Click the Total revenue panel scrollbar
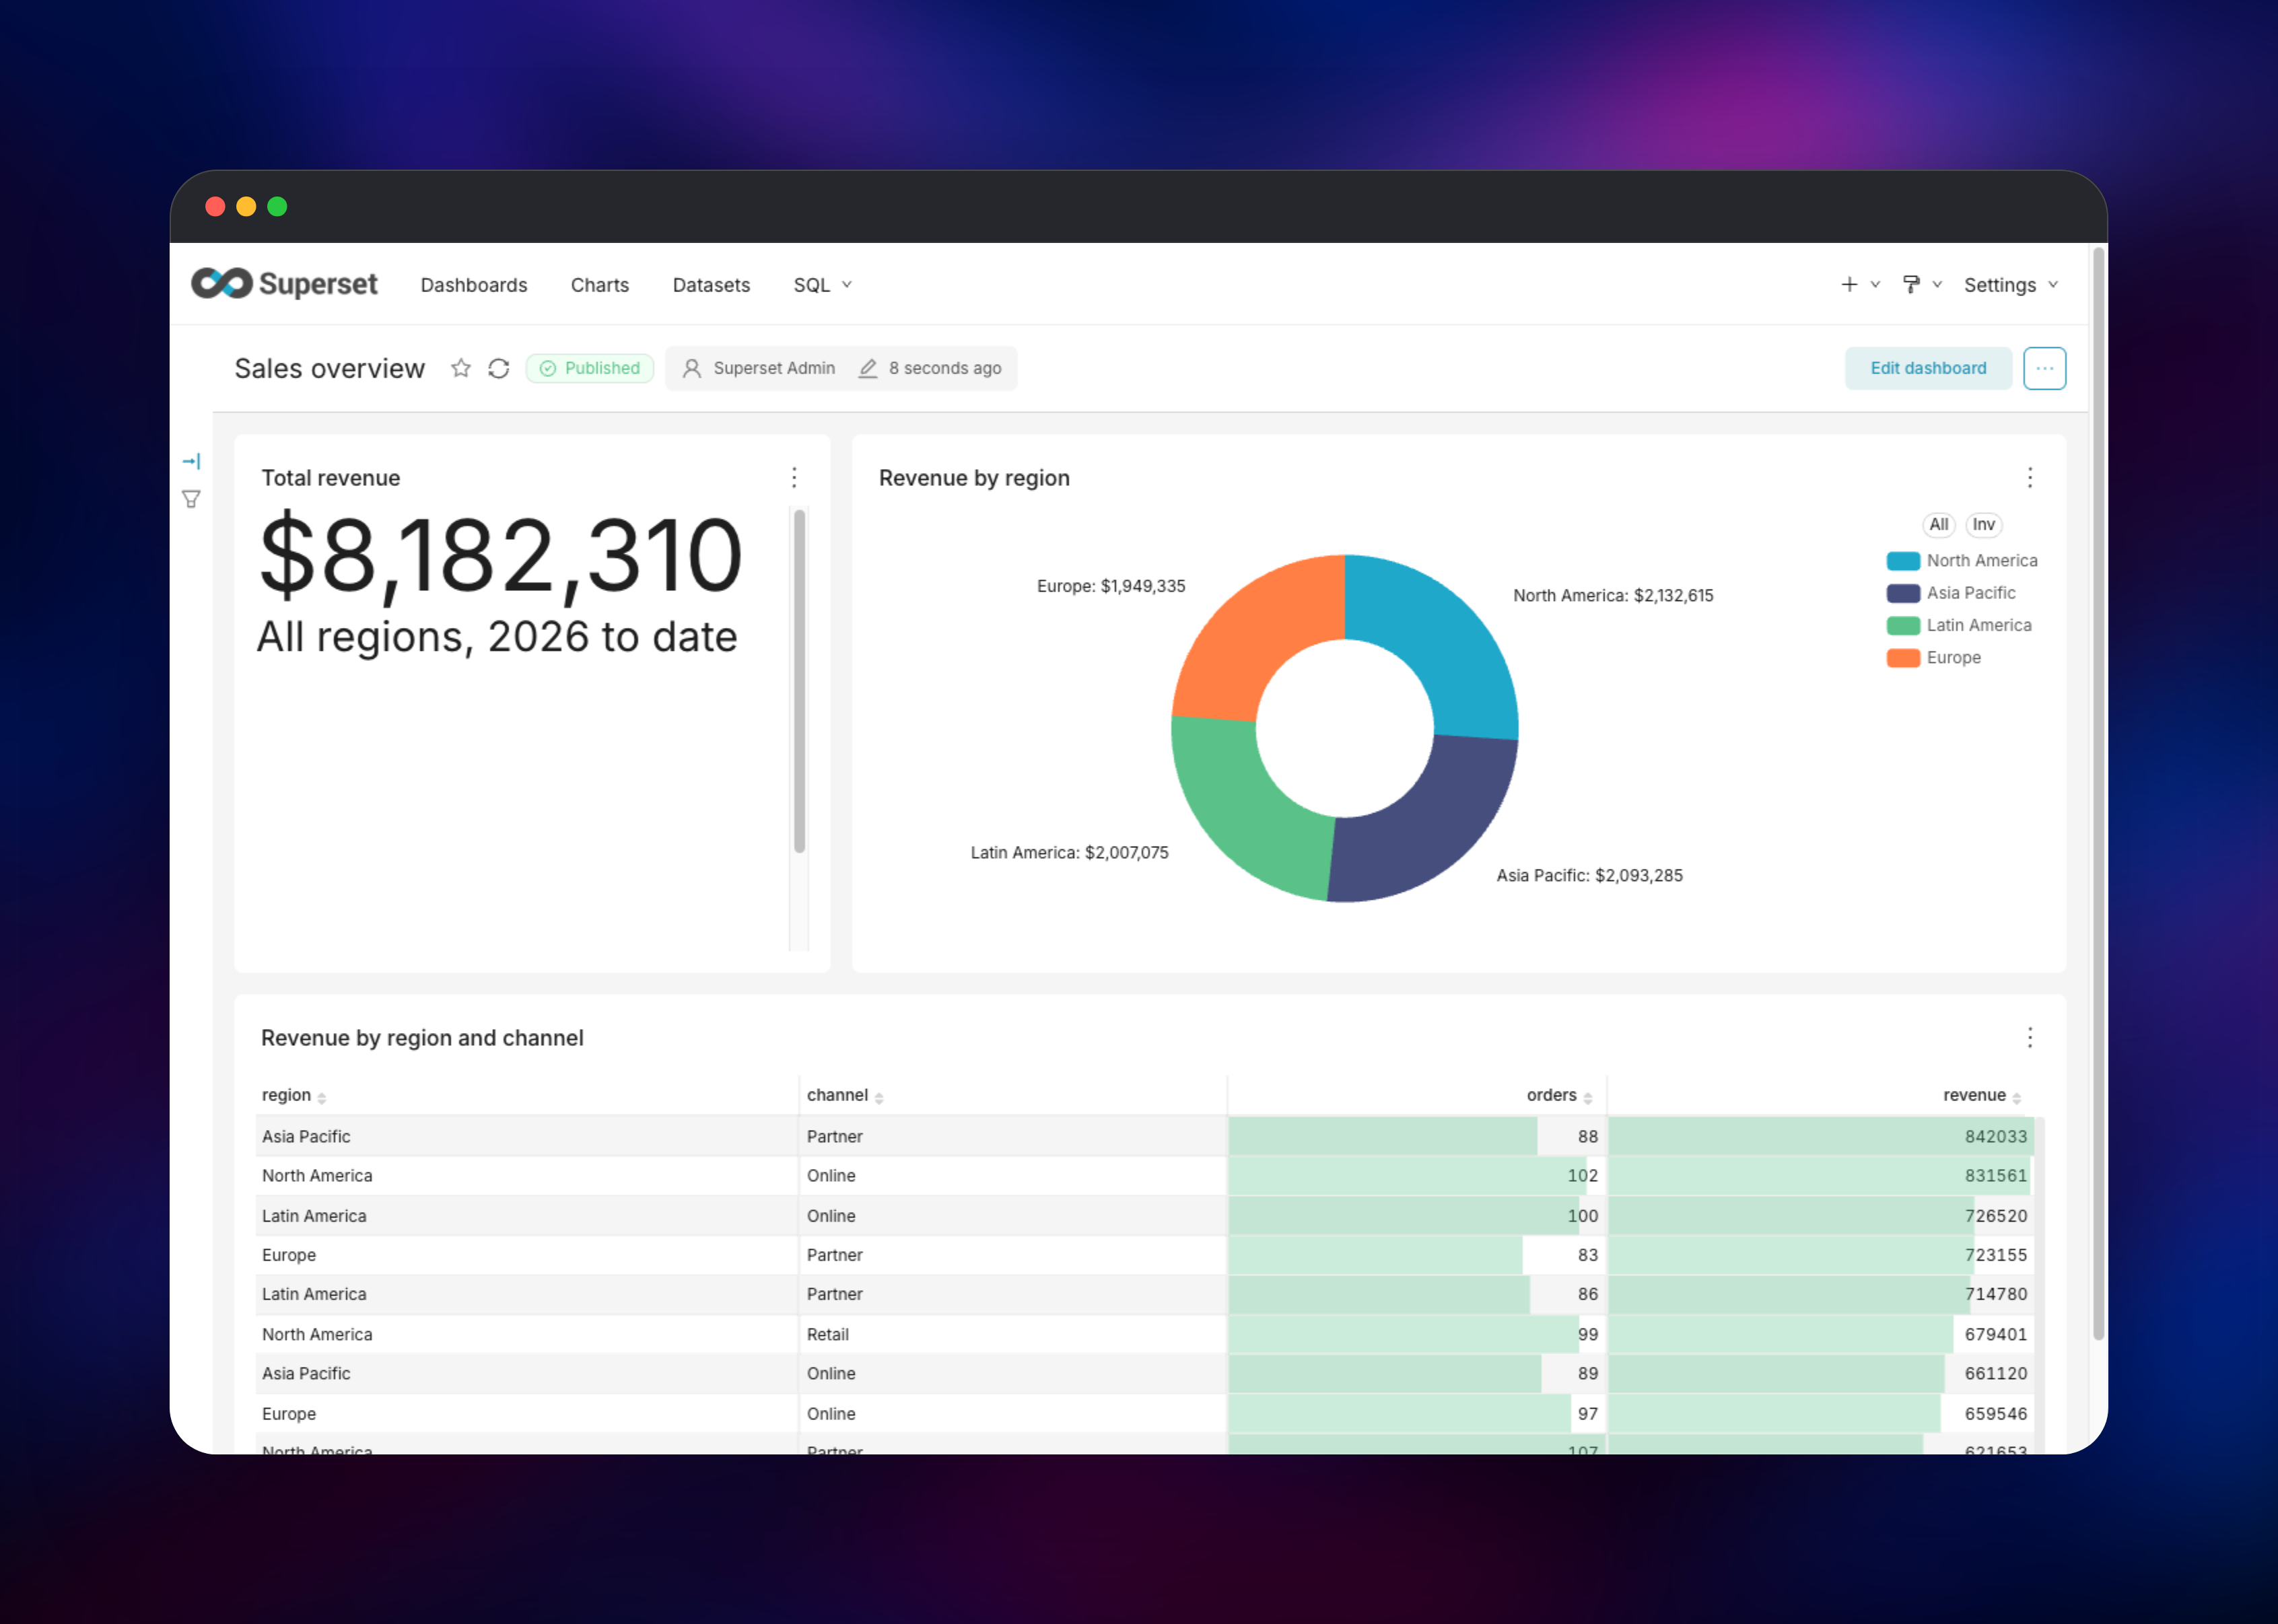2278x1624 pixels. pyautogui.click(x=799, y=682)
